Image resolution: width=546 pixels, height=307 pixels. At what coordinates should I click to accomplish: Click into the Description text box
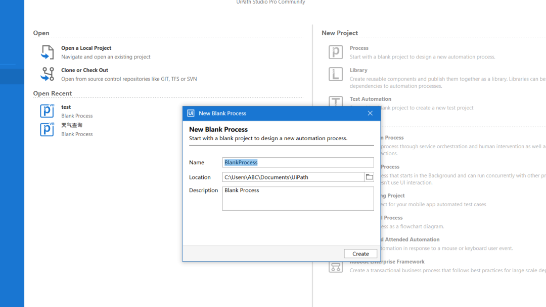298,199
